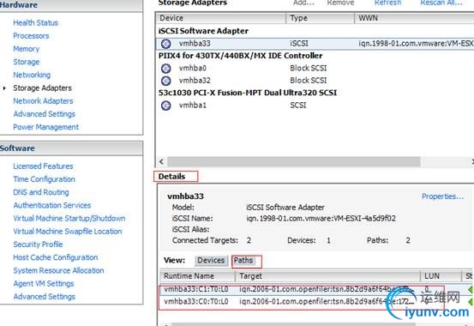The width and height of the screenshot is (474, 326).
Task: Click adapter list scrollbar left arrow
Action: (x=161, y=161)
